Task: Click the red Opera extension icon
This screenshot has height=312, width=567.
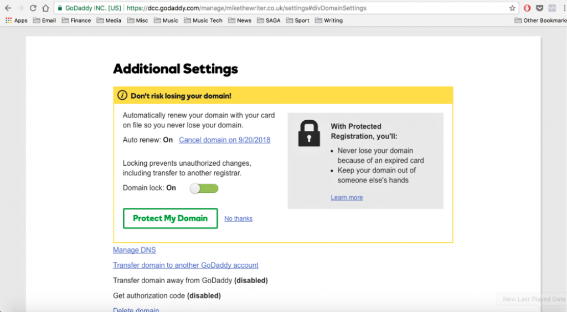Action: point(527,8)
